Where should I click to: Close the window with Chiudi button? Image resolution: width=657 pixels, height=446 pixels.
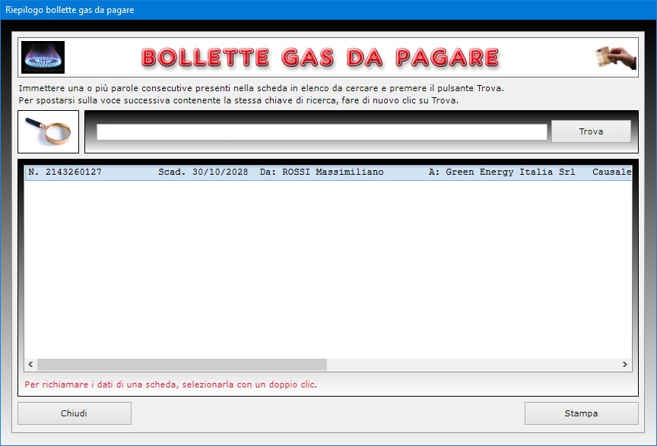75,413
